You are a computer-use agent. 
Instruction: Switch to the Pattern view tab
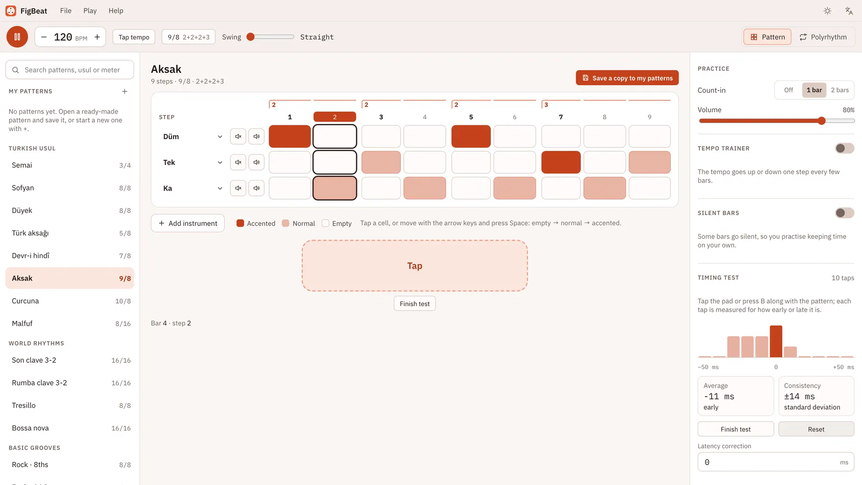[768, 37]
